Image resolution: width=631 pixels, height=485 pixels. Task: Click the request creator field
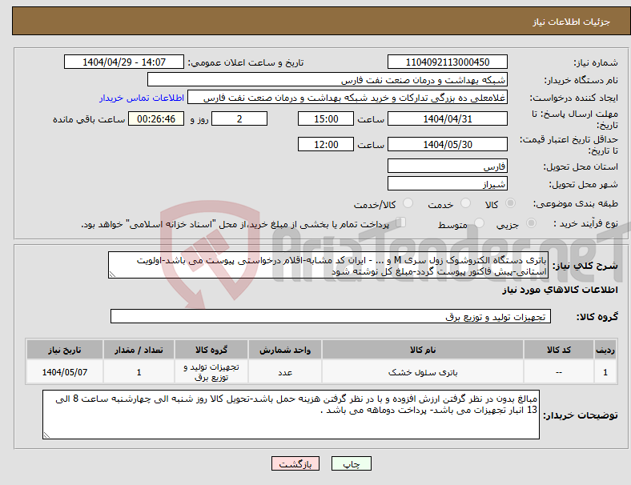(348, 98)
